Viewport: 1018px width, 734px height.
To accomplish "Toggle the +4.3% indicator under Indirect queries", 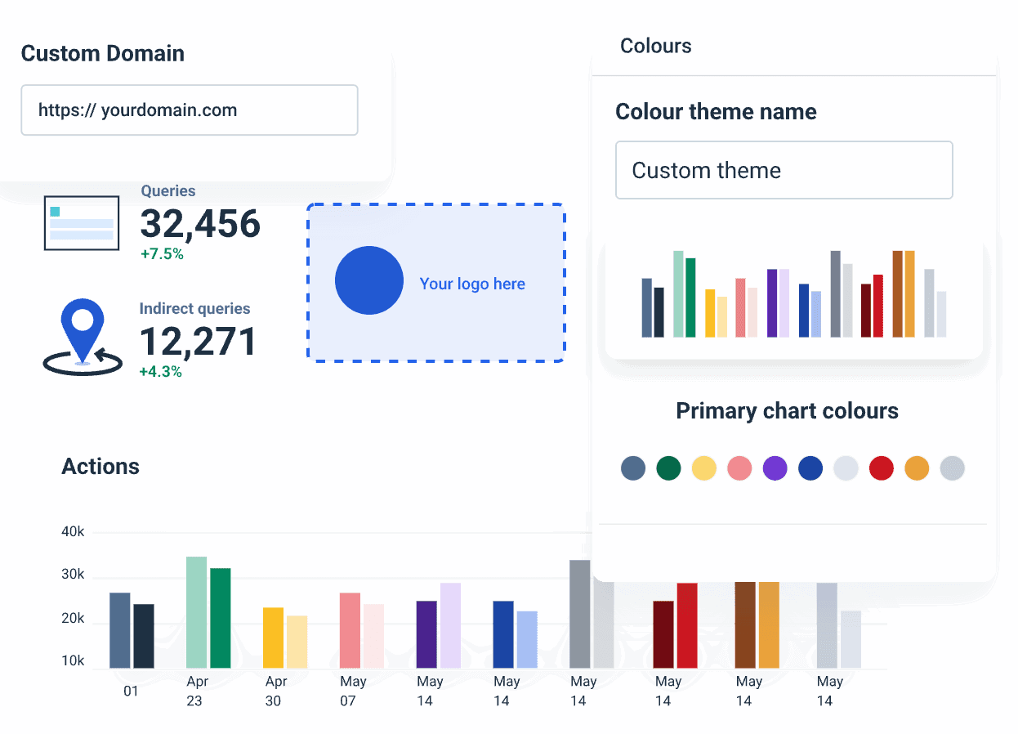I will tap(162, 370).
